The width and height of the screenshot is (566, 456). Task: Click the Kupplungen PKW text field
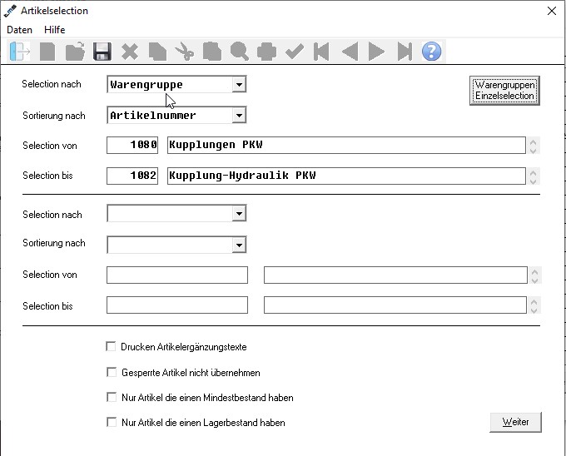pos(346,145)
